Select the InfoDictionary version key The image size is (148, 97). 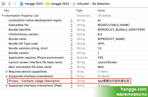point(23,34)
